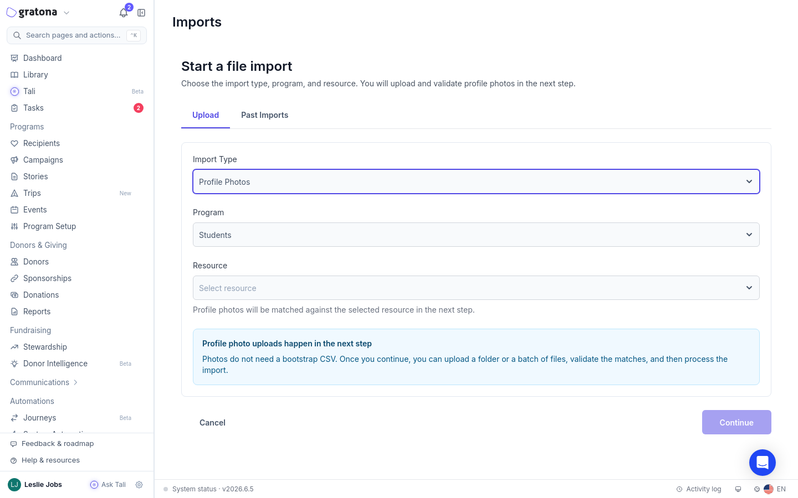Click the Continue button
Viewport: 798px width, 498px height.
[736, 422]
